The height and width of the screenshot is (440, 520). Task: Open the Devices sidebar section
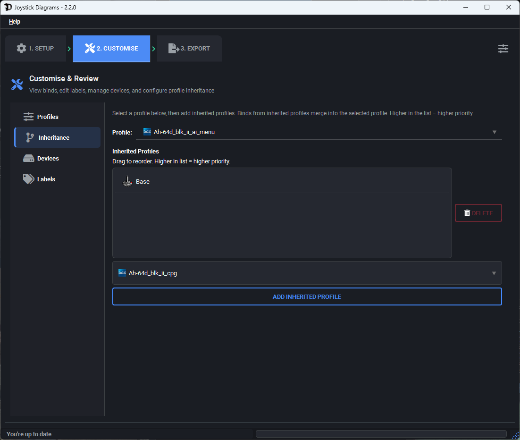coord(58,158)
